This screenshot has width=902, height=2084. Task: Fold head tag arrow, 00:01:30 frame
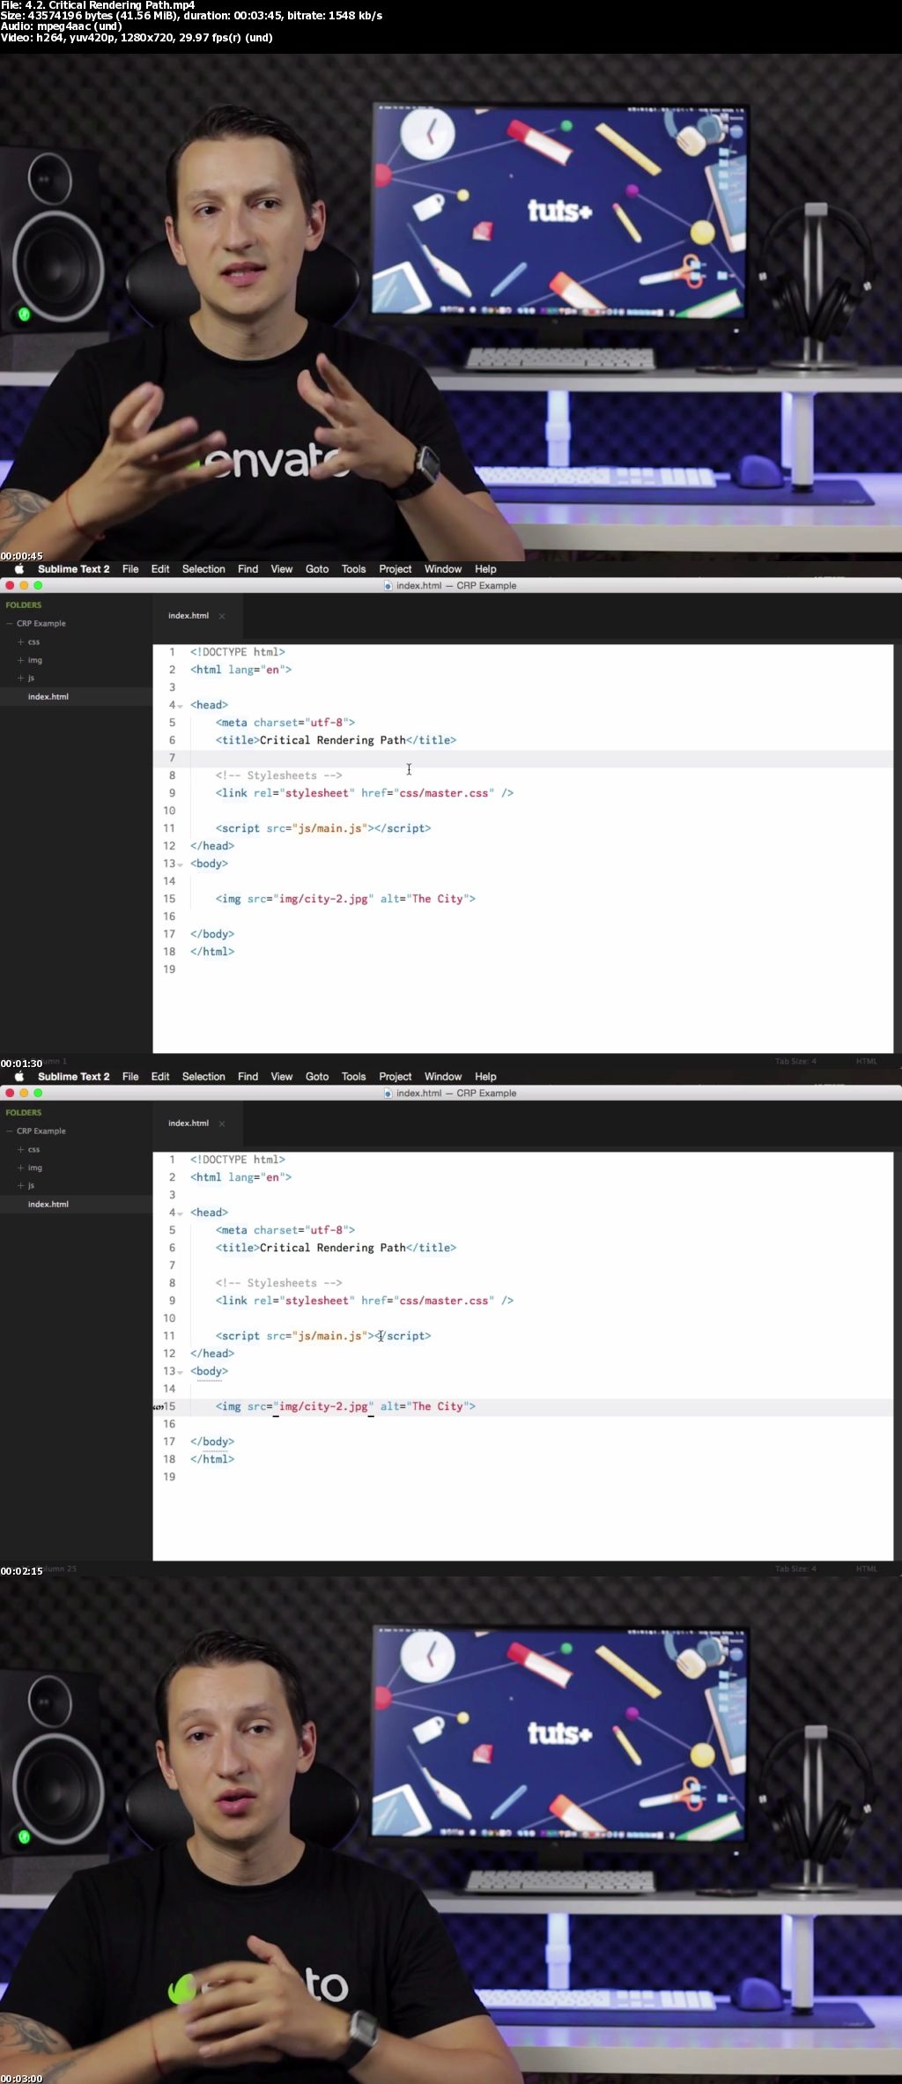tap(181, 706)
